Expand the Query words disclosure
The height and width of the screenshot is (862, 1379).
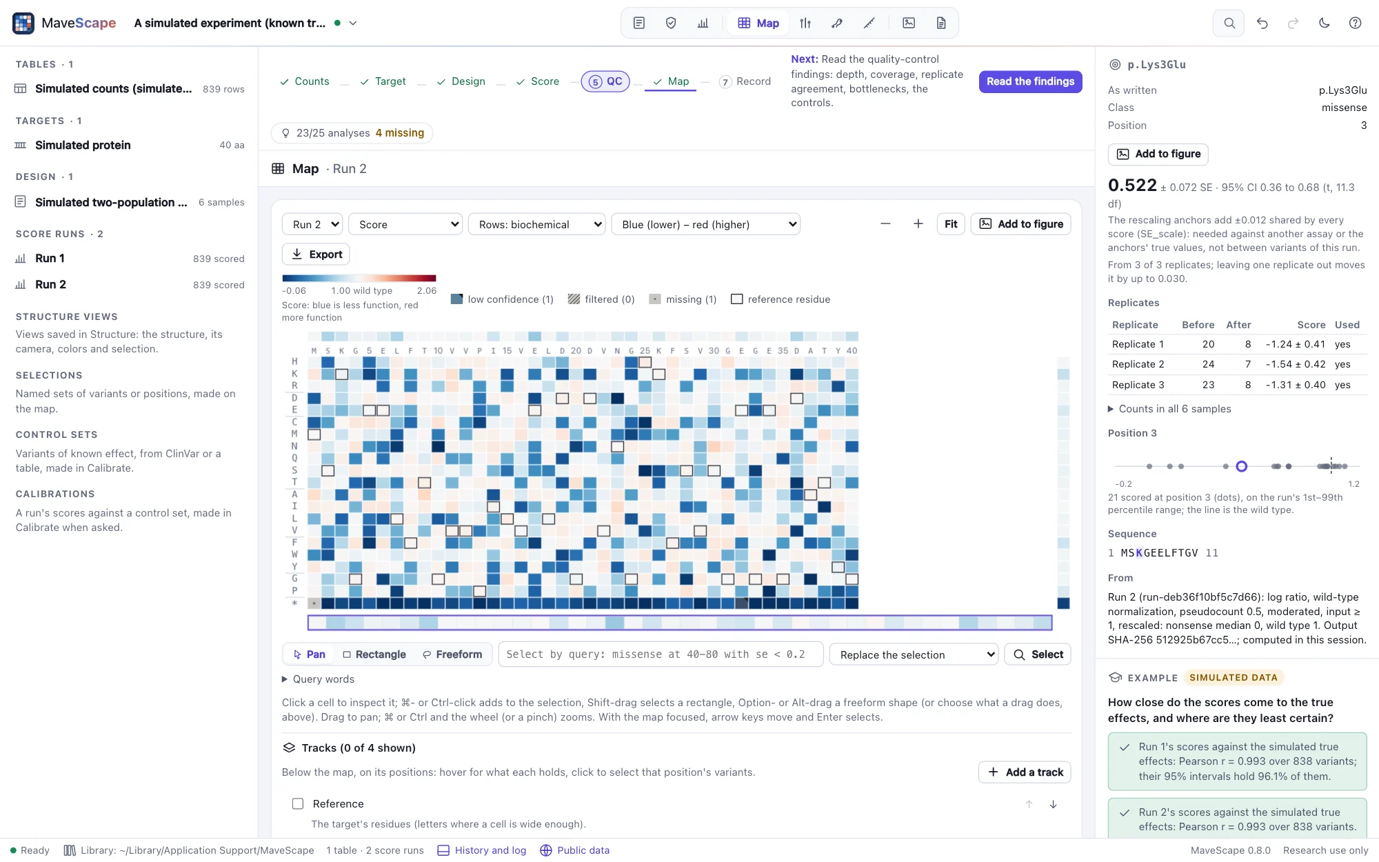(x=318, y=679)
